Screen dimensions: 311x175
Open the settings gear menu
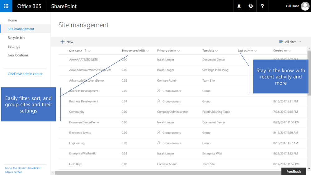pos(251,6)
